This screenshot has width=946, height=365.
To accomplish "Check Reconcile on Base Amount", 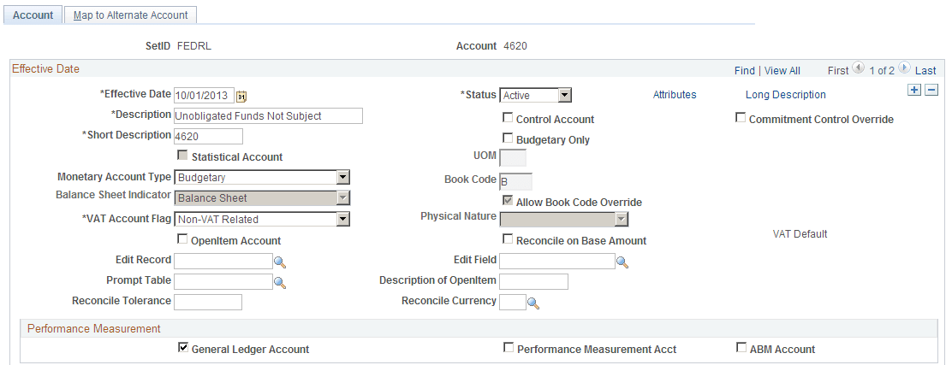I will pos(508,239).
